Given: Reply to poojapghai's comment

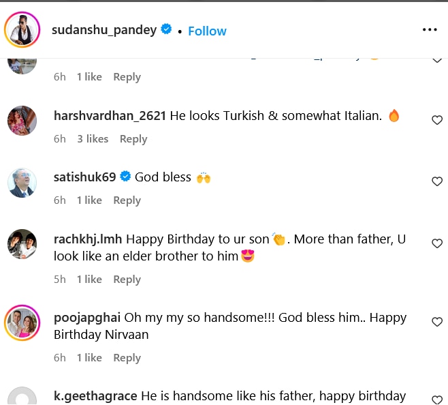Looking at the screenshot, I should [x=127, y=358].
